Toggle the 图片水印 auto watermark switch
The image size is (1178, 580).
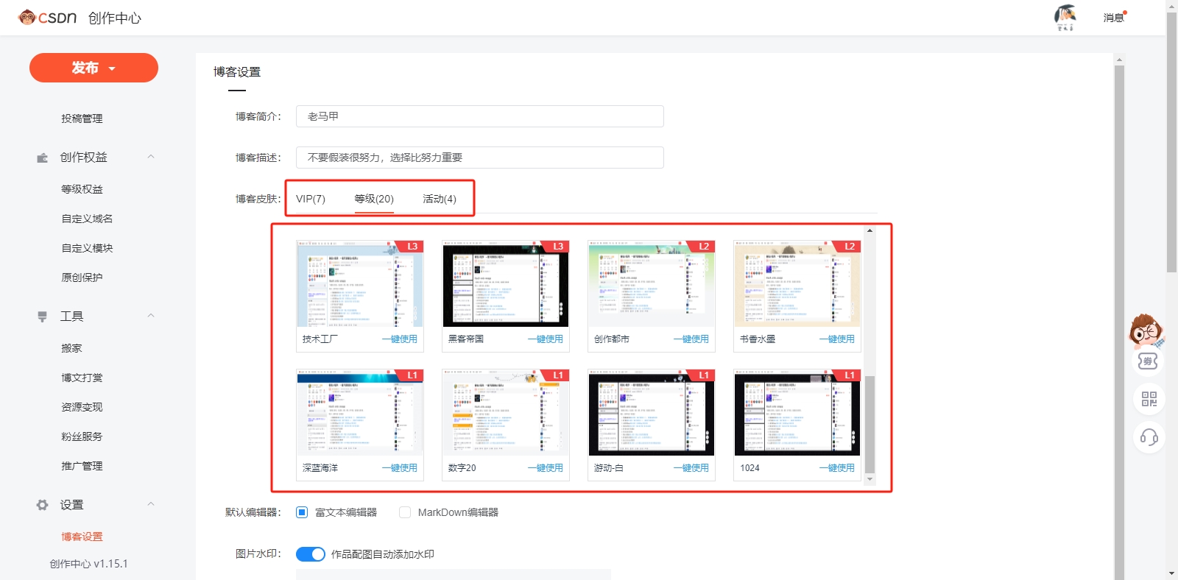(311, 554)
